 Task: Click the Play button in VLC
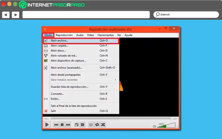click(47, 125)
